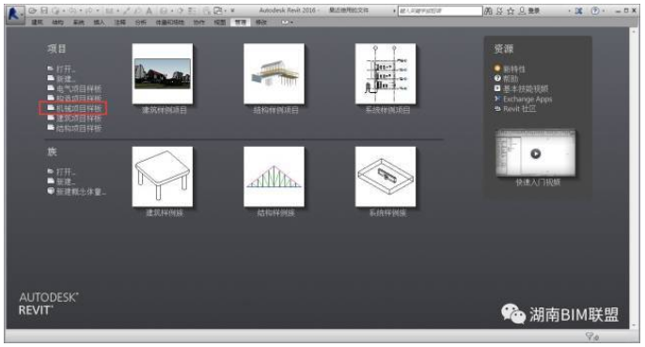Toggle the ribbon panel display dropdown after 修改

[x=287, y=23]
